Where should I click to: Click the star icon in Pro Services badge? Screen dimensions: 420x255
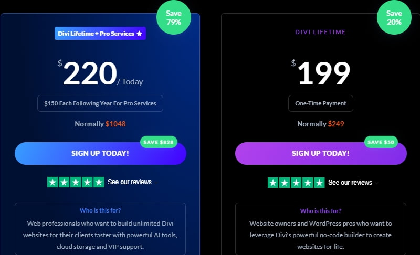coord(139,34)
